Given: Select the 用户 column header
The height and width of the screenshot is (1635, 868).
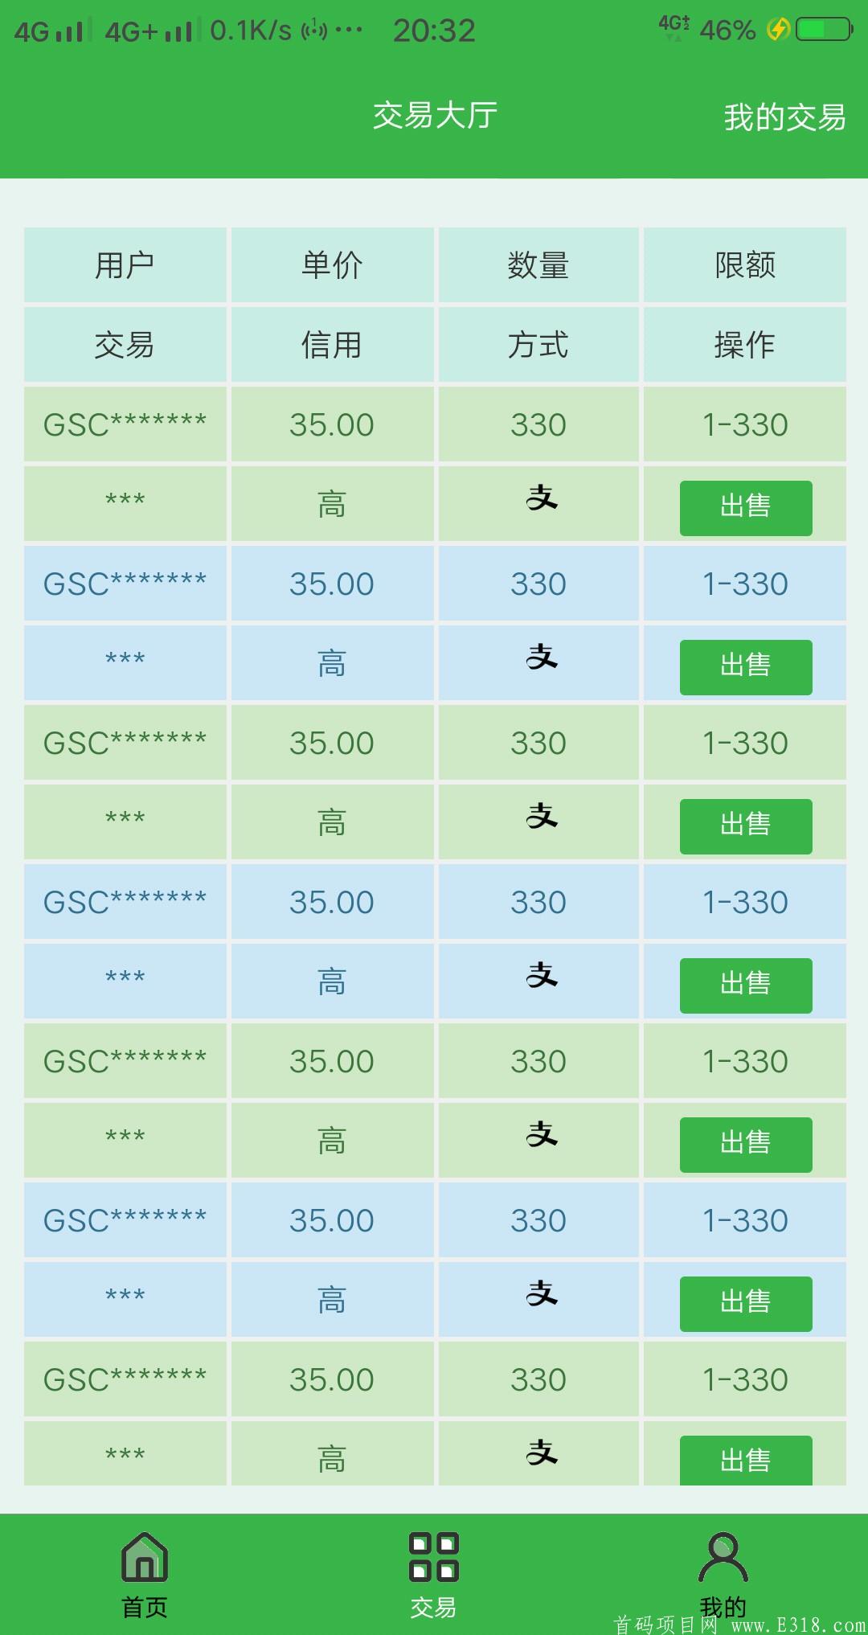Looking at the screenshot, I should 125,265.
